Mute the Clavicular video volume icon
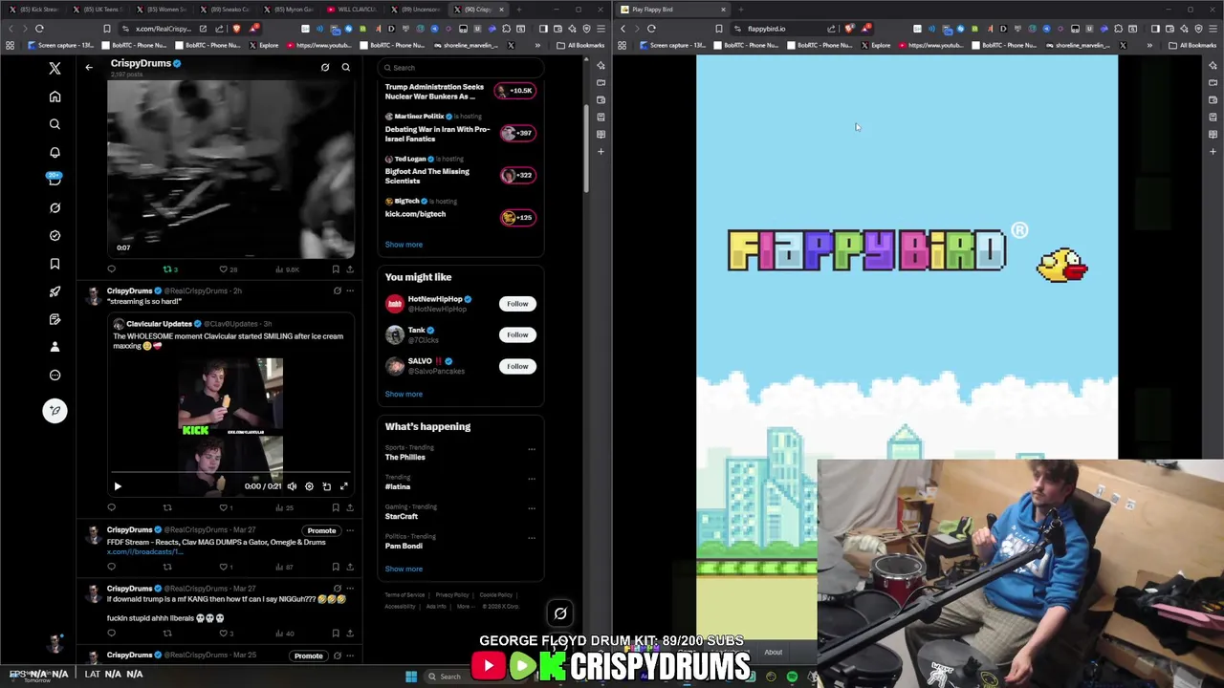 point(292,486)
